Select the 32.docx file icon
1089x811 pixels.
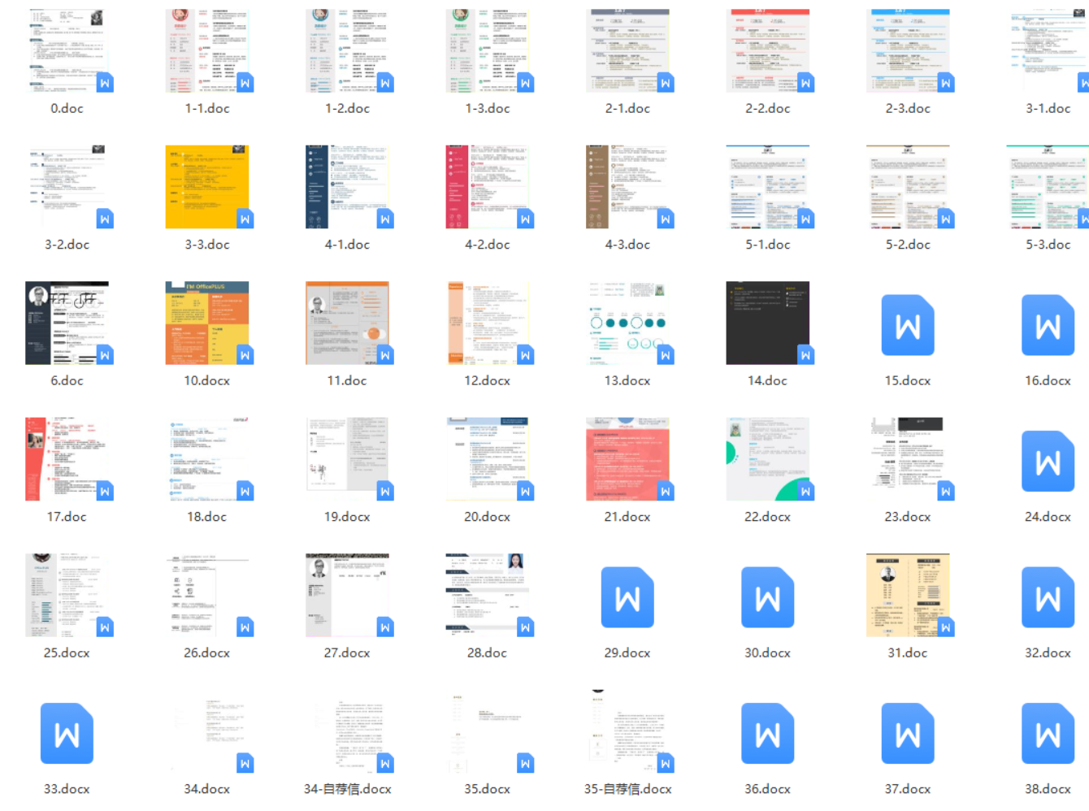(1047, 598)
